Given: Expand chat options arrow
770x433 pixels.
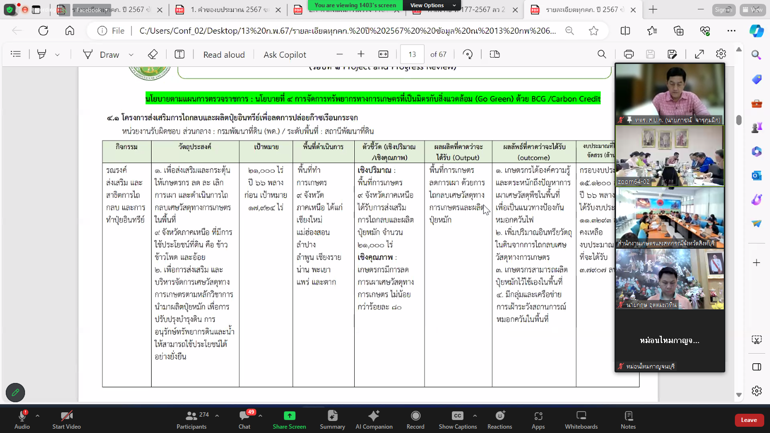Looking at the screenshot, I should [260, 416].
